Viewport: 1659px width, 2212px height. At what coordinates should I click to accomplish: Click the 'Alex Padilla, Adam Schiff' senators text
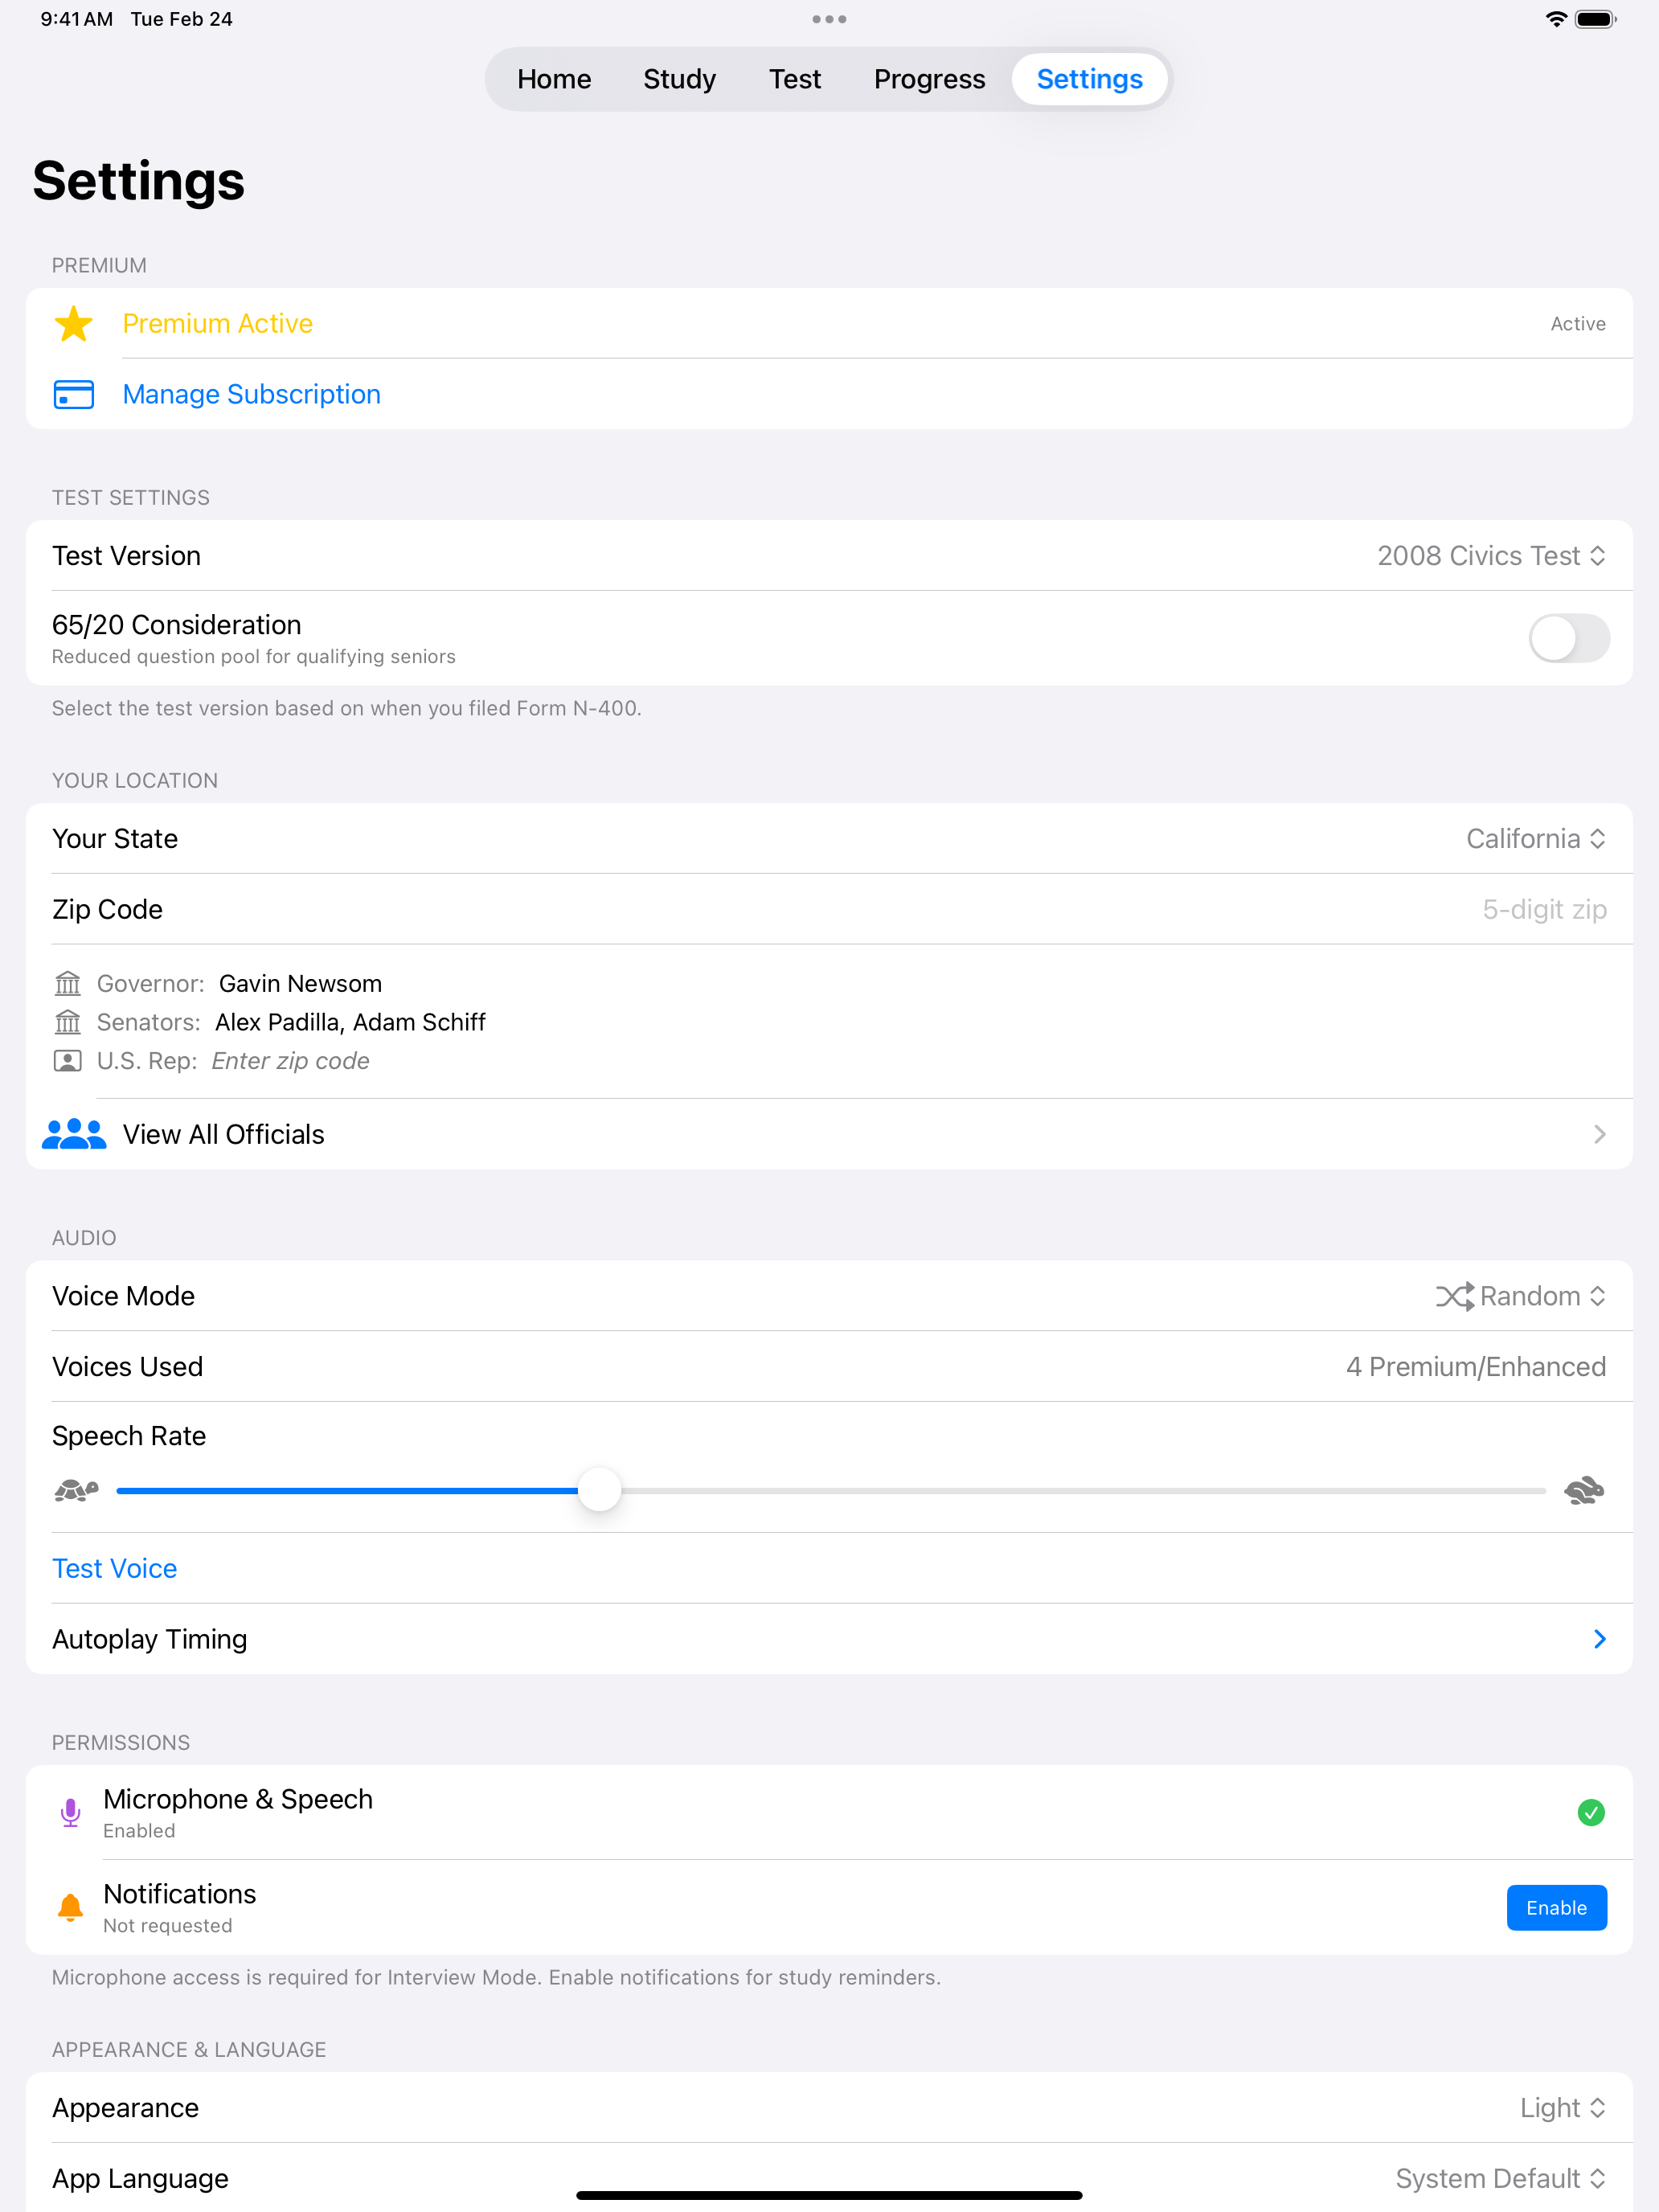pos(350,1022)
